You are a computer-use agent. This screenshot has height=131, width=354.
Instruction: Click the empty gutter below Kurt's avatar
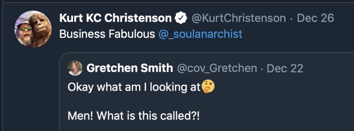(x=33, y=90)
